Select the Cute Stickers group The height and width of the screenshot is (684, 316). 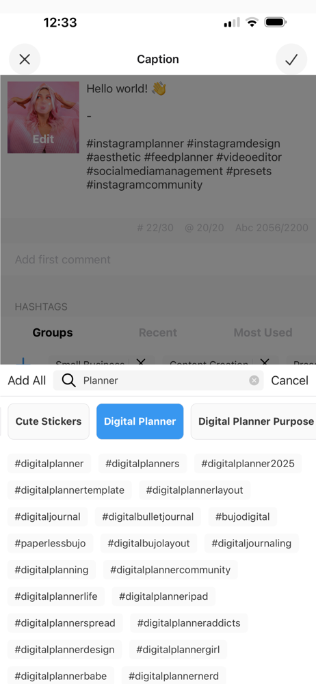(x=49, y=421)
